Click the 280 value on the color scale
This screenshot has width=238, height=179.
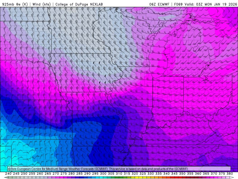(71, 174)
